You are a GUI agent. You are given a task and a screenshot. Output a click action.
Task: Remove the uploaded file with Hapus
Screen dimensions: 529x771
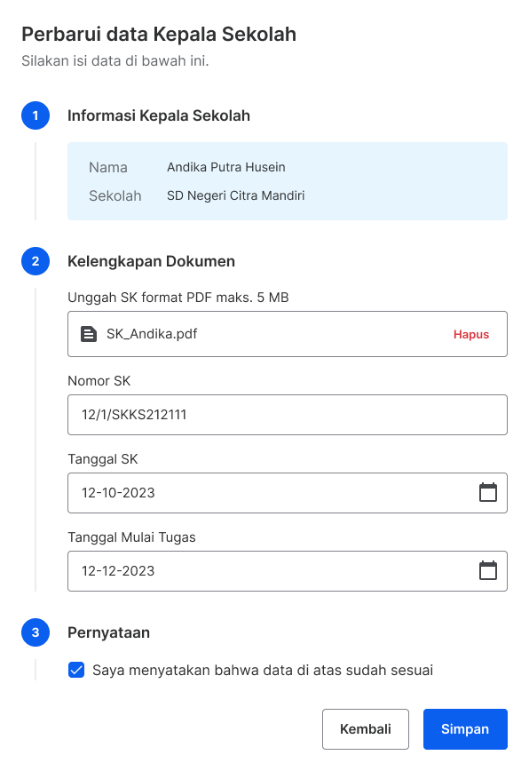click(x=471, y=334)
